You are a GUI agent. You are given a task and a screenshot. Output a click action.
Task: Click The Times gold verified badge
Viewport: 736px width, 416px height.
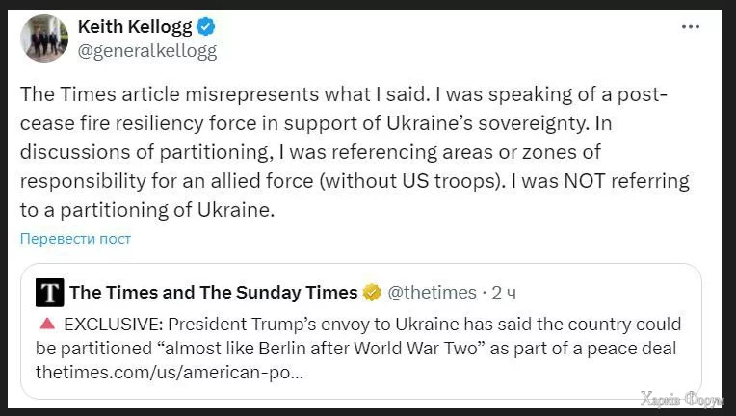pos(372,292)
